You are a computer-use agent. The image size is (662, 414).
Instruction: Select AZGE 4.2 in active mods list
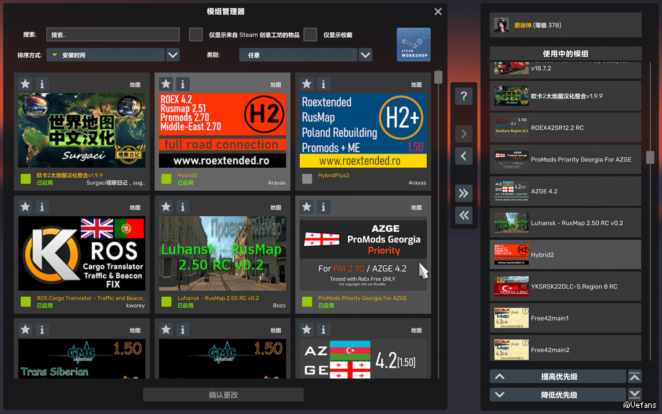pos(565,191)
